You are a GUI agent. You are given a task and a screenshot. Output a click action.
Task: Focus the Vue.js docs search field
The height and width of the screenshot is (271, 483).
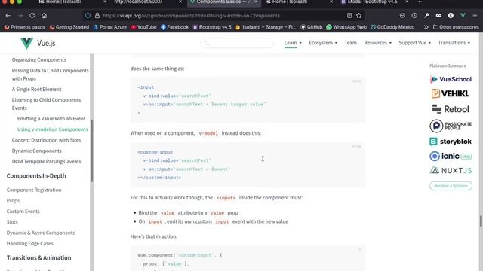click(237, 43)
